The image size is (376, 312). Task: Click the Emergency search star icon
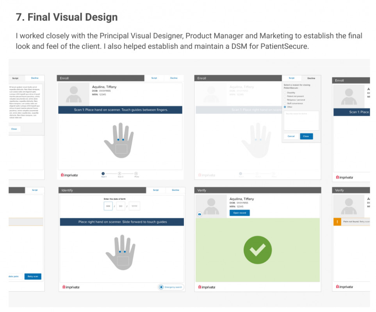(161, 287)
